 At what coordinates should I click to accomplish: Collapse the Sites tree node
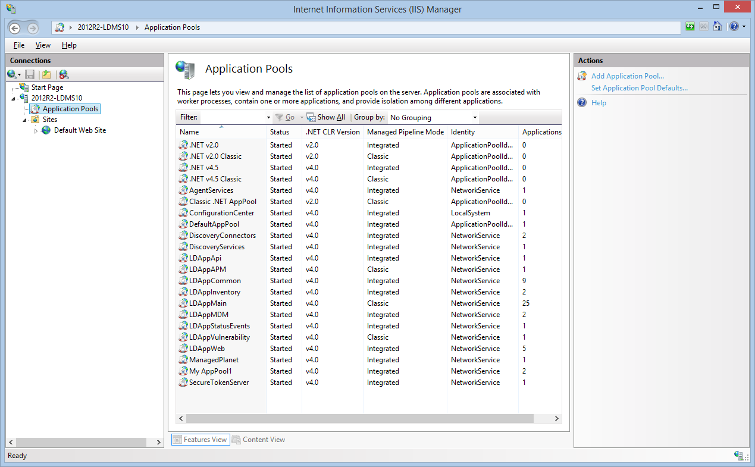26,119
